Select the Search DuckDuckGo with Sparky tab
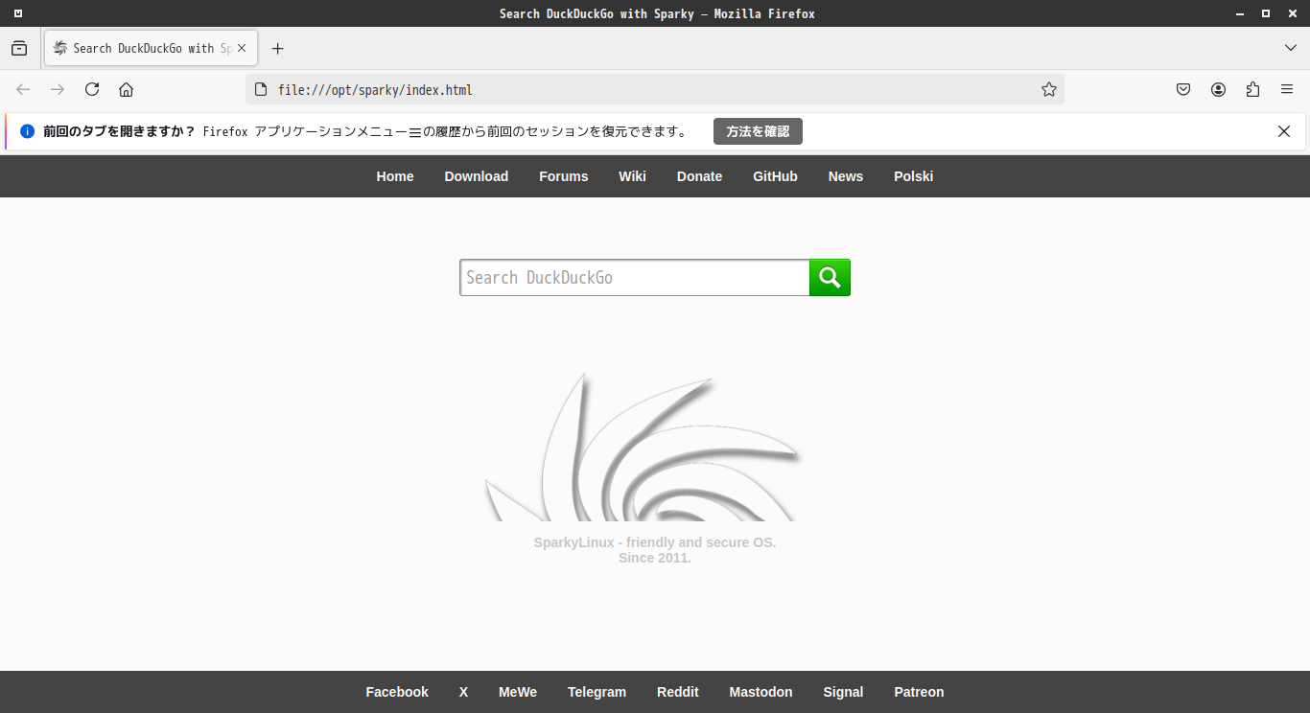The height and width of the screenshot is (713, 1310). [151, 48]
